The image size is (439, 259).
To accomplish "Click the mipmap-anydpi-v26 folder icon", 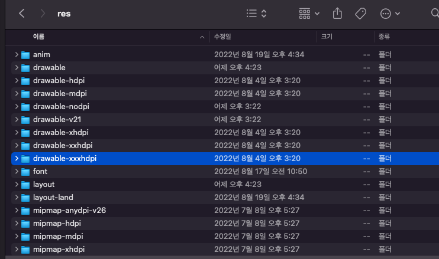I will (x=25, y=211).
